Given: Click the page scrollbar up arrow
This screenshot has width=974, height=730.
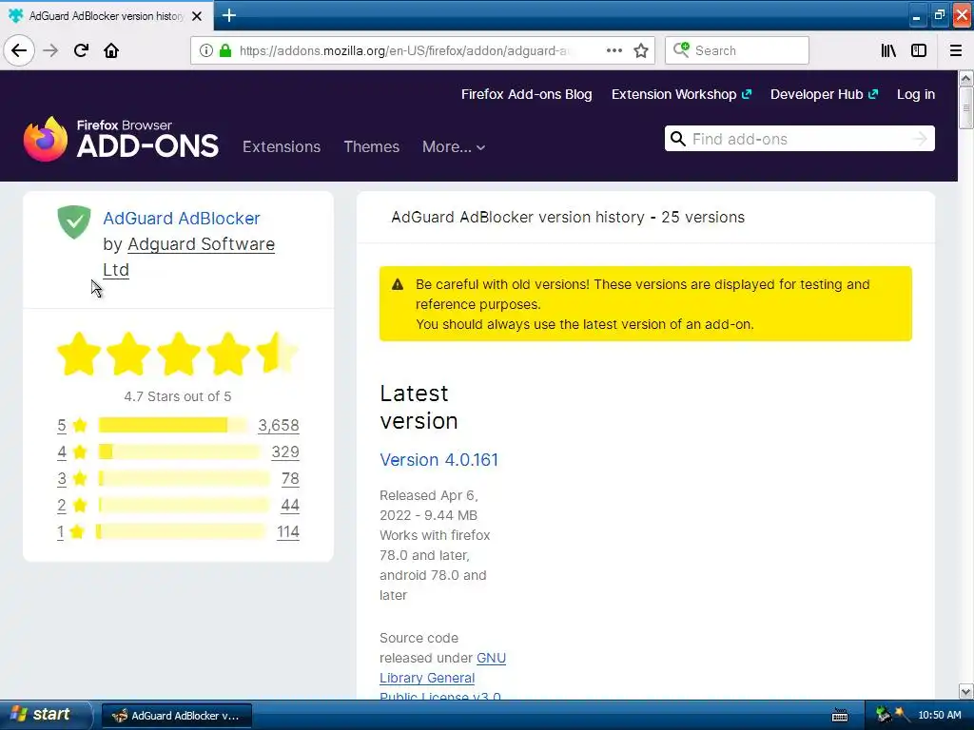Looking at the screenshot, I should (x=965, y=78).
